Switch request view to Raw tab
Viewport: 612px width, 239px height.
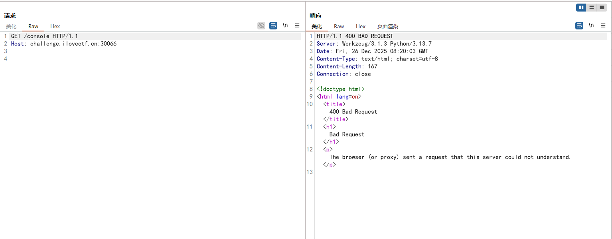tap(34, 26)
